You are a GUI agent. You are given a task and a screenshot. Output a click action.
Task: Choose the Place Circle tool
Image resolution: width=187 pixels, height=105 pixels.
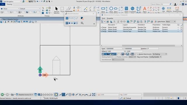click(x=111, y=10)
